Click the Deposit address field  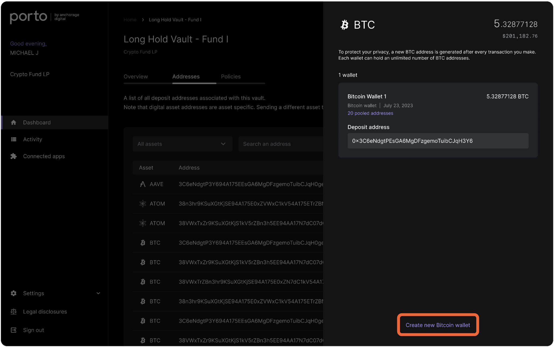coord(438,141)
